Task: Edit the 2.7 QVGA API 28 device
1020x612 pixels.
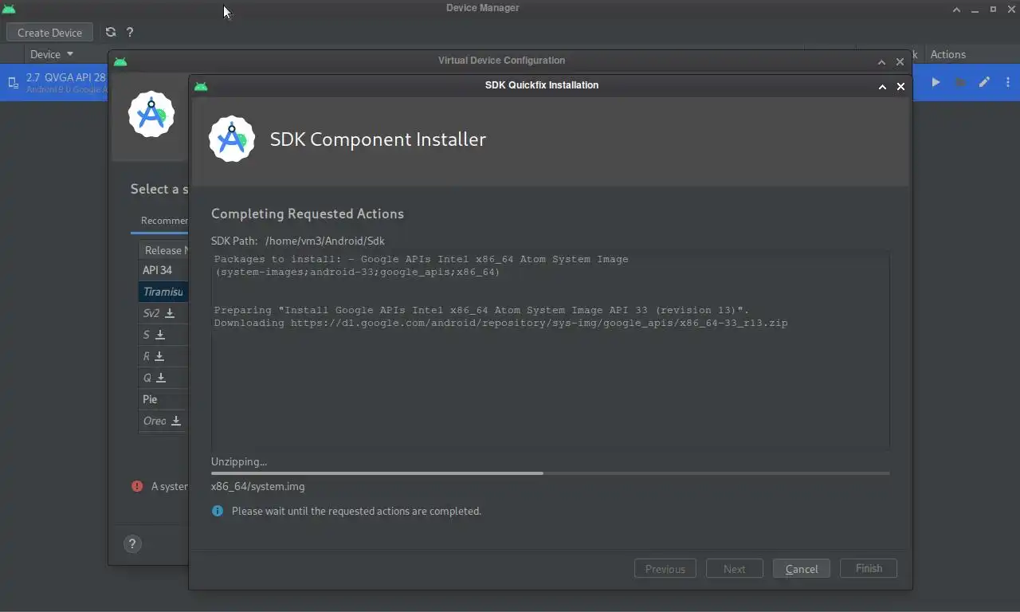Action: click(x=984, y=82)
